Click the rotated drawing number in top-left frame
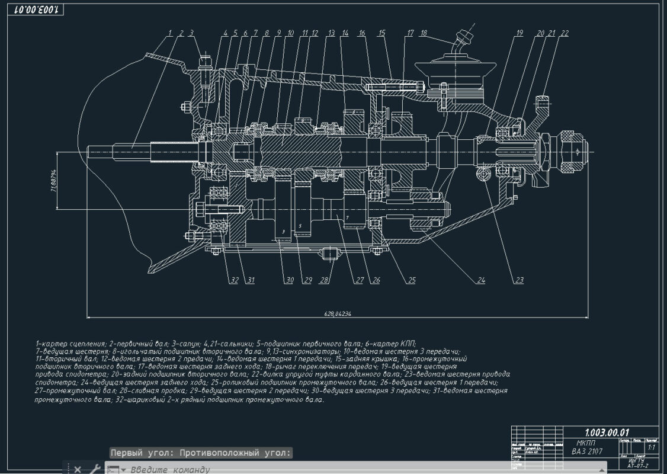 (34, 10)
